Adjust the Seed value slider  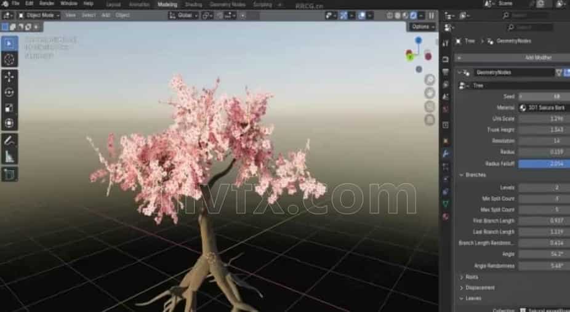coord(544,97)
